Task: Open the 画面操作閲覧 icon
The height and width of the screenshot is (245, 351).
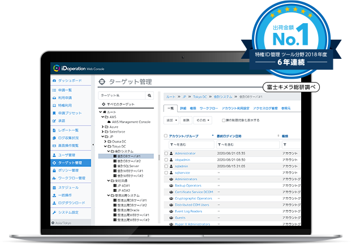Action: 54,145
